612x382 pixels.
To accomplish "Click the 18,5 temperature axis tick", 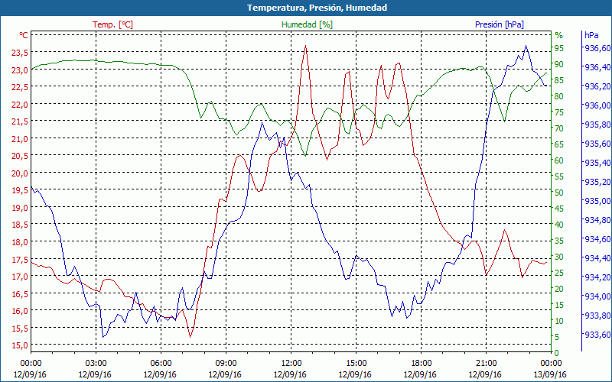I will (x=21, y=225).
